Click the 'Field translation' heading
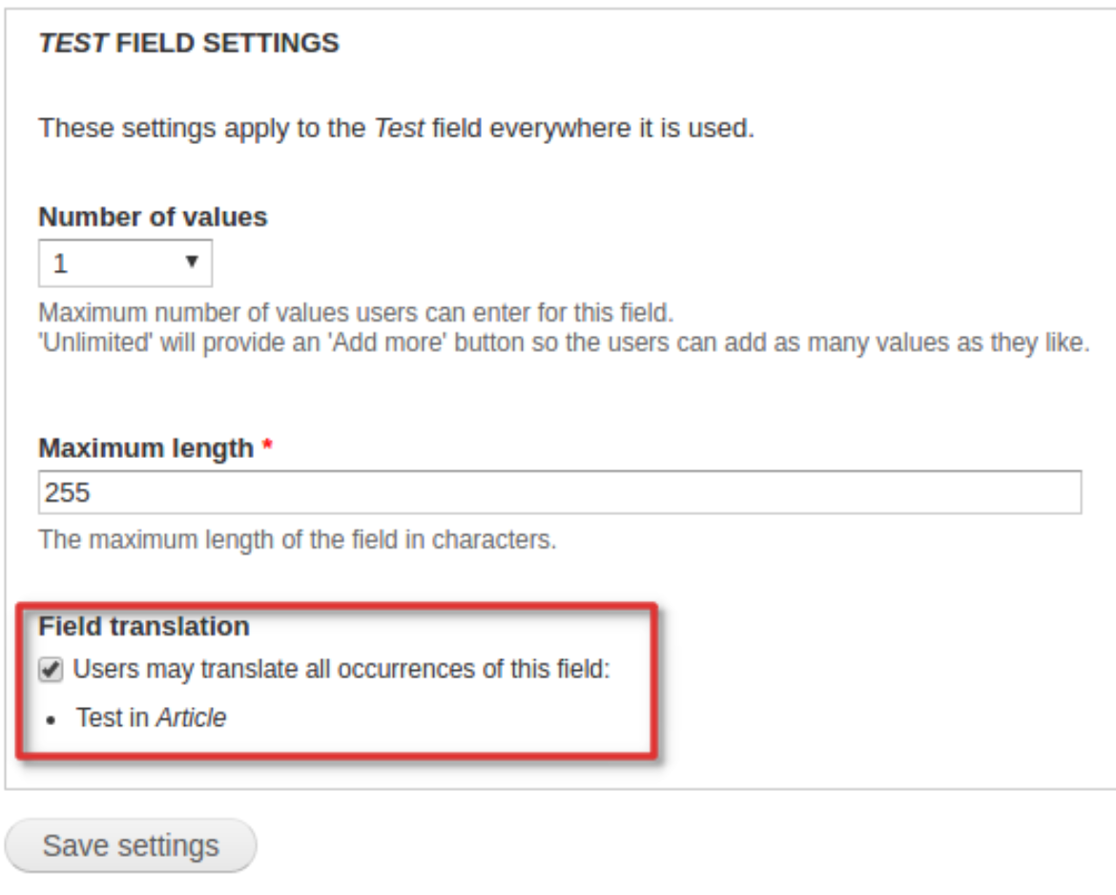Image resolution: width=1116 pixels, height=895 pixels. 143,626
